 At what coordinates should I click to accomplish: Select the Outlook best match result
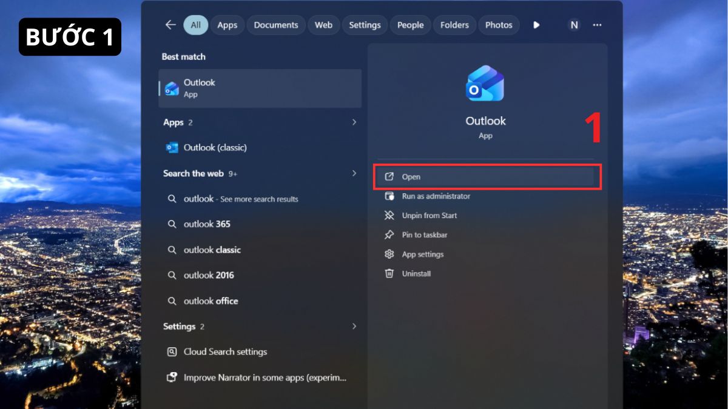coord(260,88)
